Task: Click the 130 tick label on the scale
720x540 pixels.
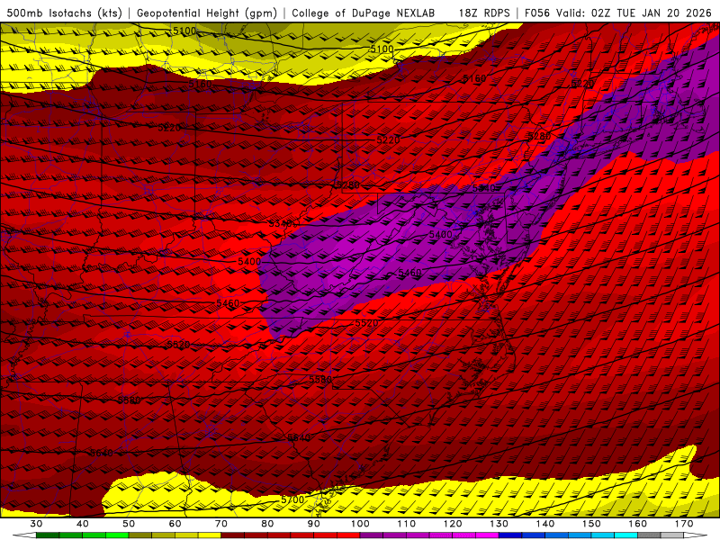Action: pyautogui.click(x=499, y=524)
